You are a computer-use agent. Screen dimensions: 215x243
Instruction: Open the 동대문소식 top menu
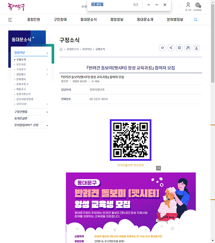pyautogui.click(x=88, y=20)
